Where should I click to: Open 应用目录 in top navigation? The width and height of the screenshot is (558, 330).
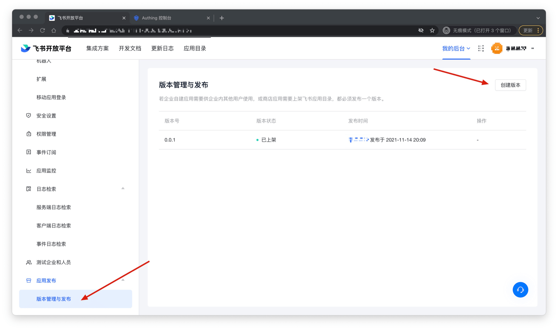195,48
